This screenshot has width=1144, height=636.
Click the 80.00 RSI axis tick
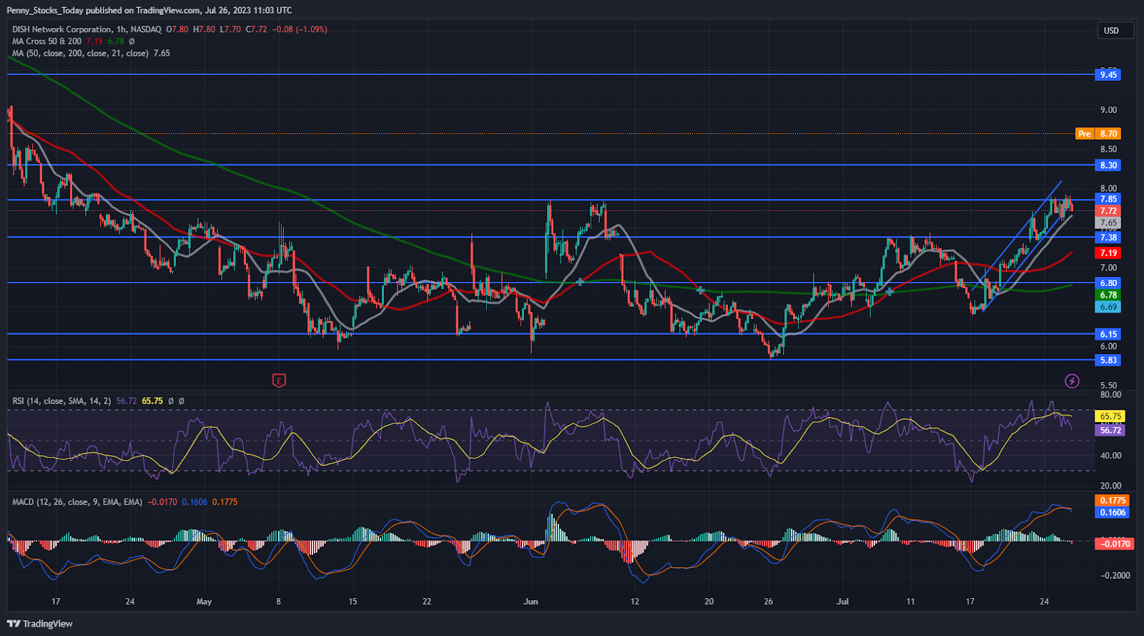click(1110, 395)
